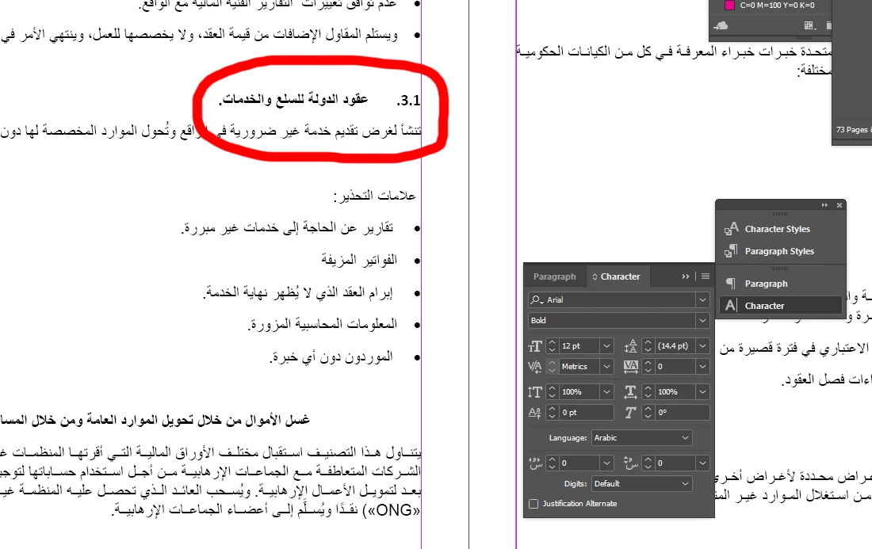Open the vertical scale dropdown
The height and width of the screenshot is (549, 872).
[x=606, y=392]
